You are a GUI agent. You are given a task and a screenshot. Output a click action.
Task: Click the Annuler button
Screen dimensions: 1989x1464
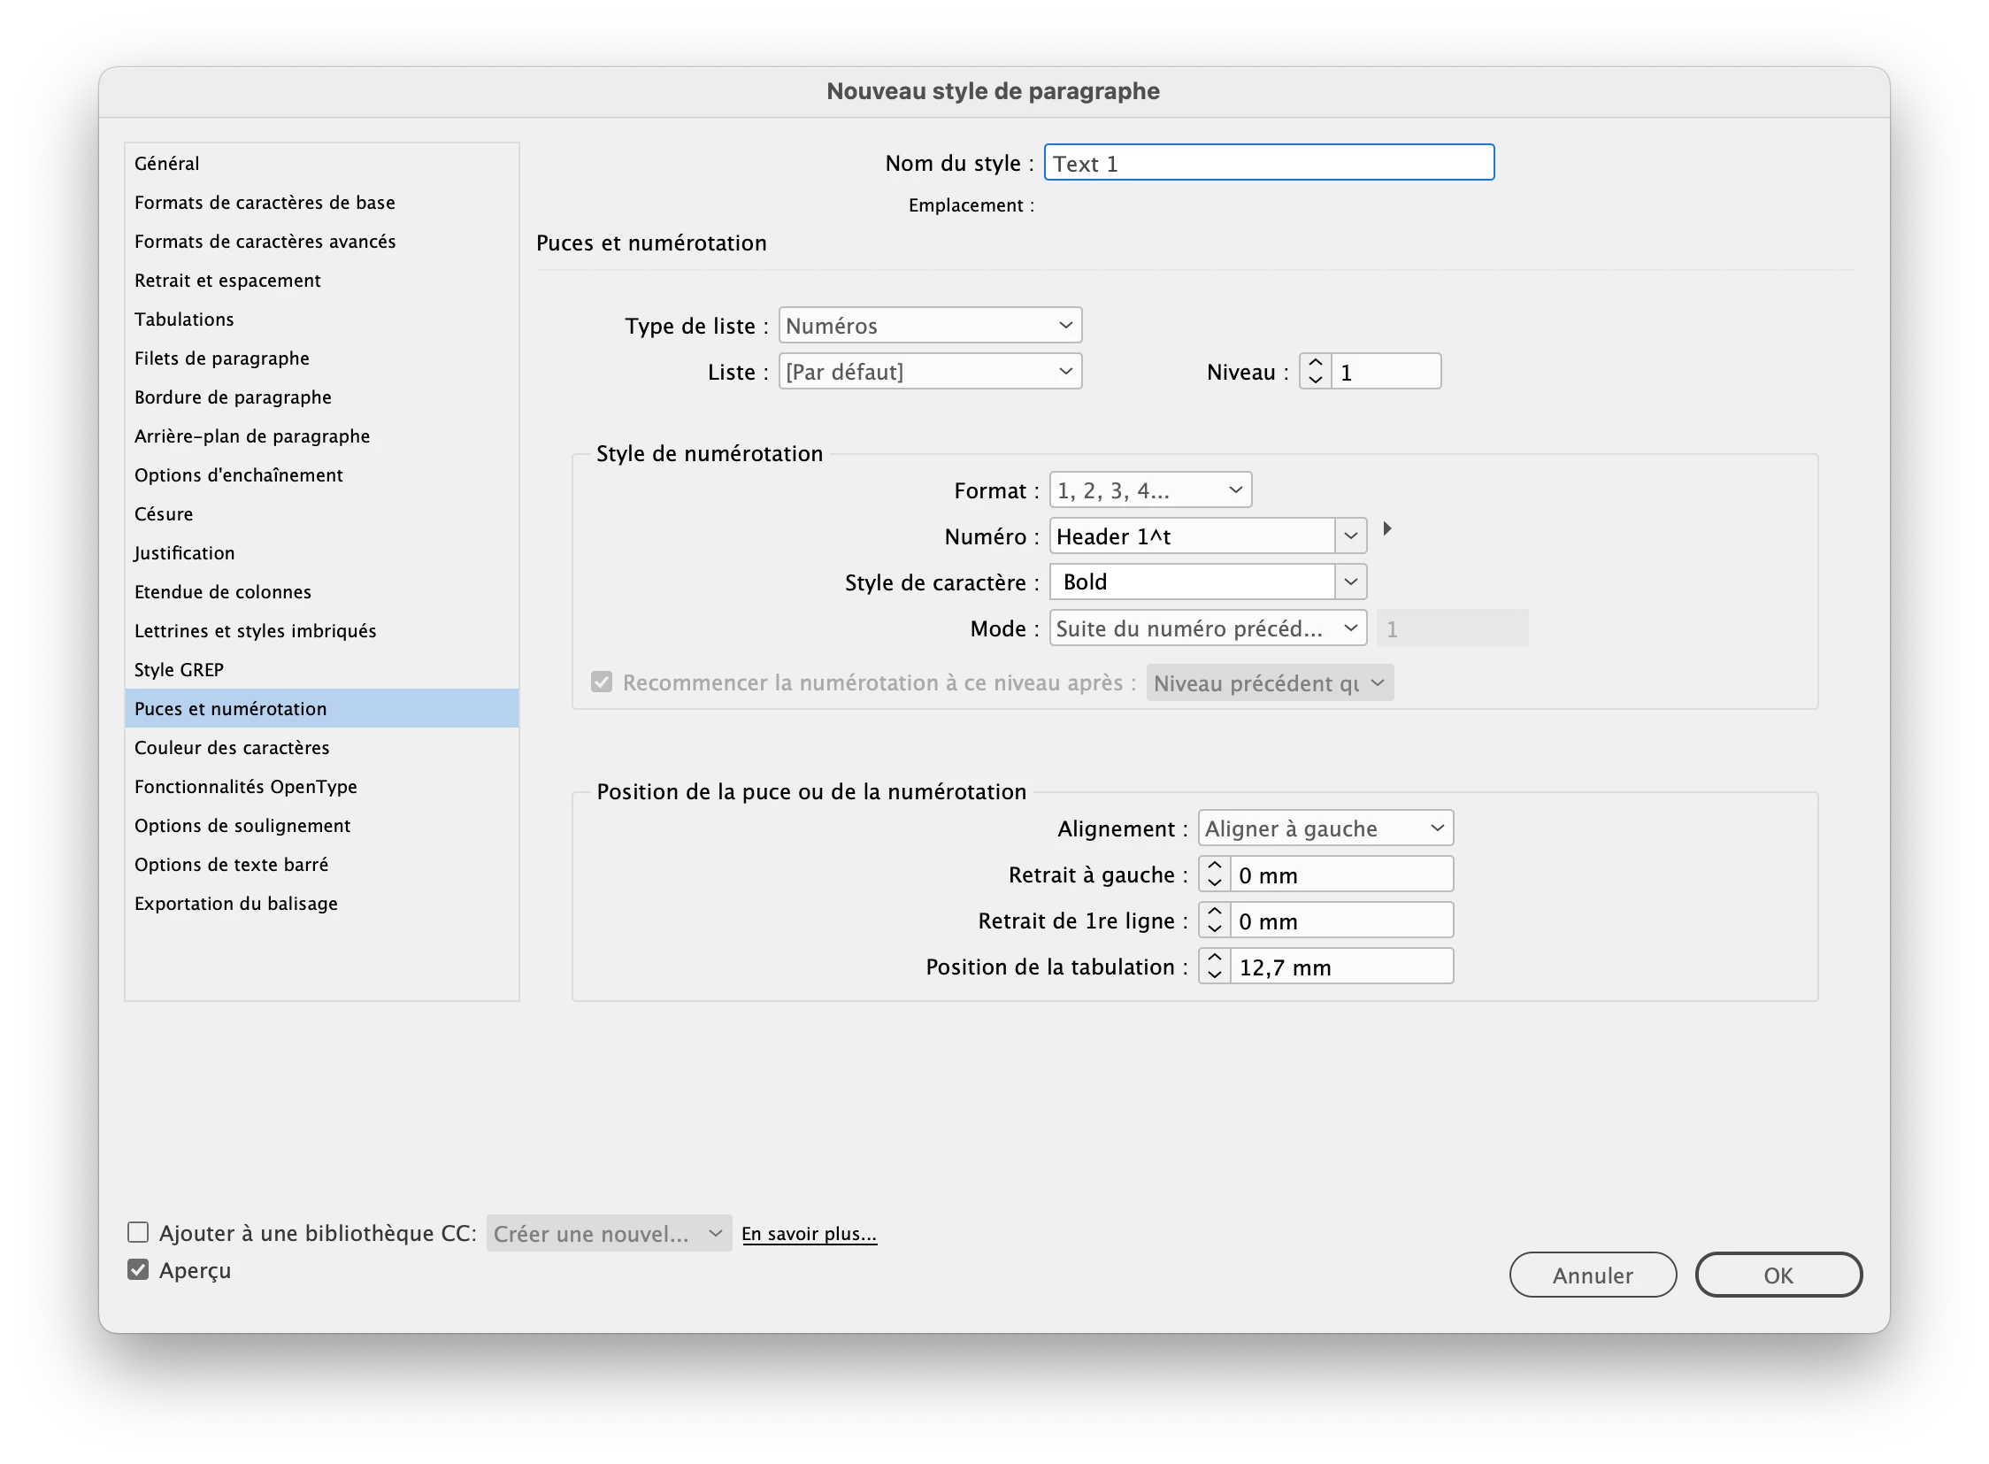click(1592, 1275)
